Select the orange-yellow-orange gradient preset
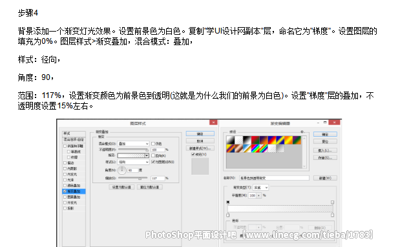Screen dimensions: 409x247 289,140
